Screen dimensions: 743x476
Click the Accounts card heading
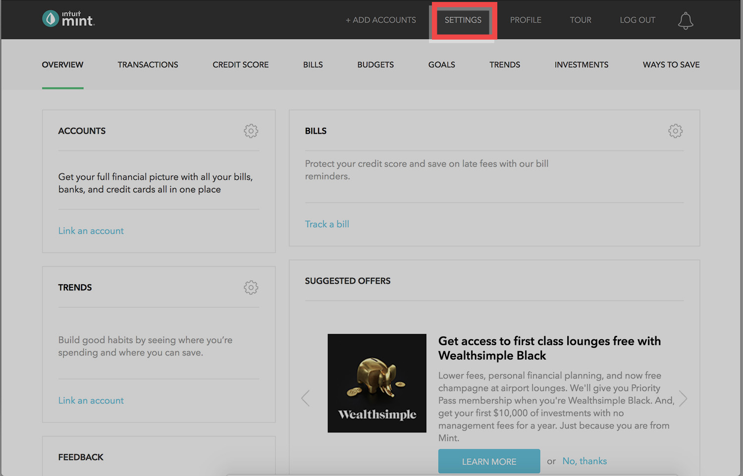[82, 131]
